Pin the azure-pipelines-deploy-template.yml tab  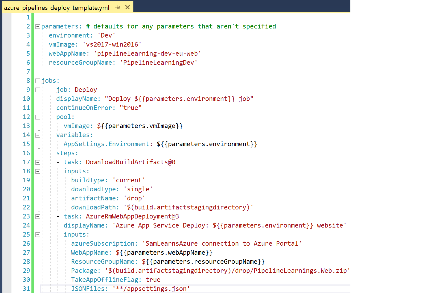(118, 7)
